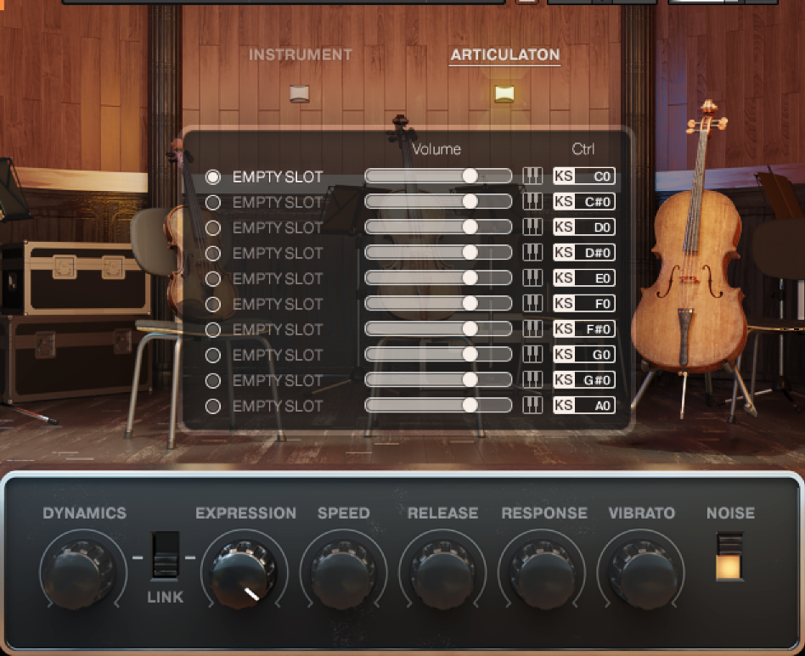
Task: Click the fifth EMPTY SLOT label
Action: pos(278,278)
